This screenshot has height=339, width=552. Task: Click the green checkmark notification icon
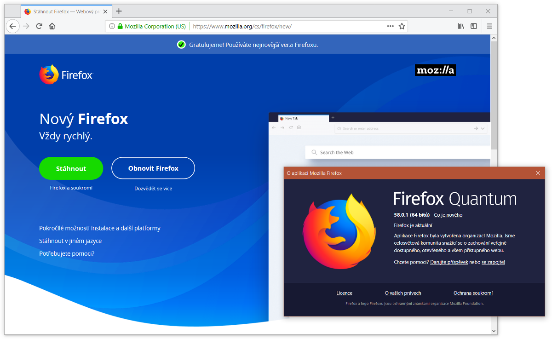pos(181,45)
